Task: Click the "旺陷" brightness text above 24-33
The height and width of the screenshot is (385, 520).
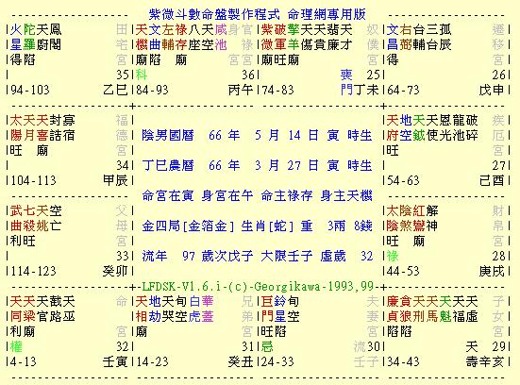Action: coord(274,331)
